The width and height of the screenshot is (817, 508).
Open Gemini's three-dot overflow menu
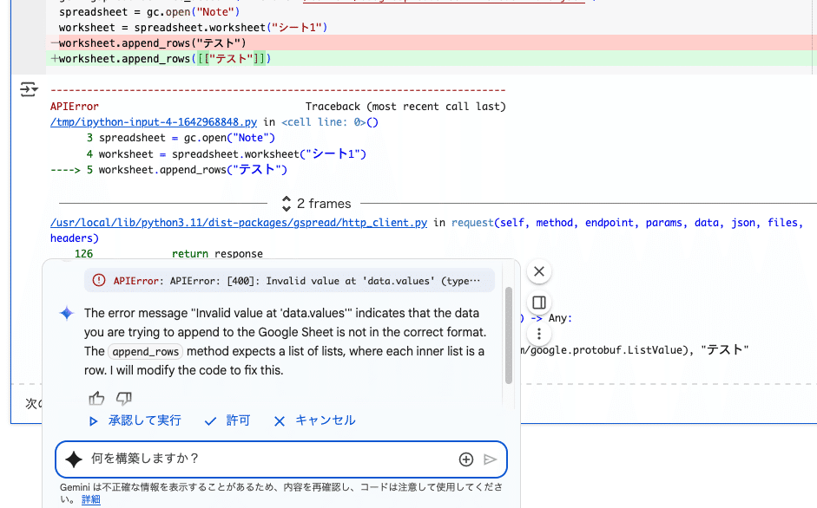(x=538, y=334)
